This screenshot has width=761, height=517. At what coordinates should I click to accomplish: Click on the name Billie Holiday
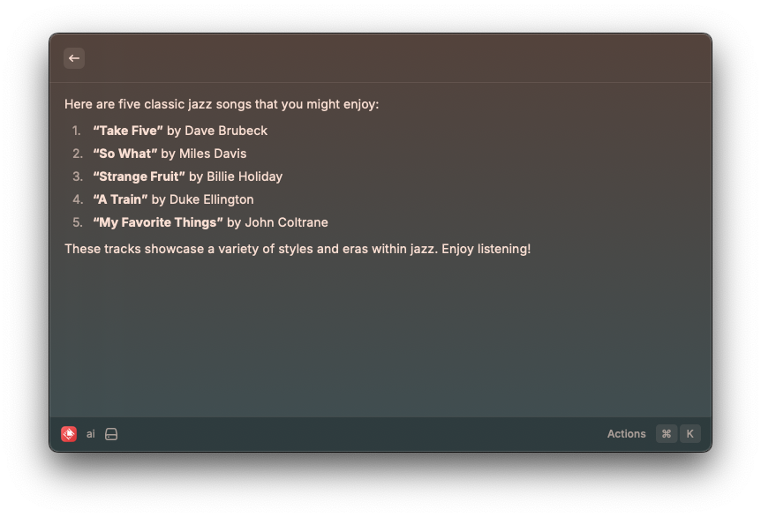[x=245, y=176]
